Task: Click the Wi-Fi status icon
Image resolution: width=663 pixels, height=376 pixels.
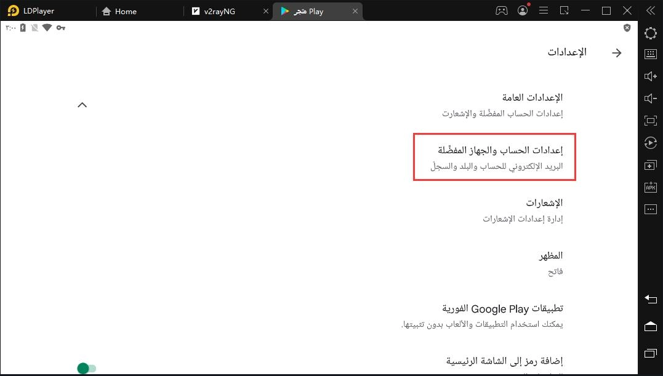Action: coord(47,28)
